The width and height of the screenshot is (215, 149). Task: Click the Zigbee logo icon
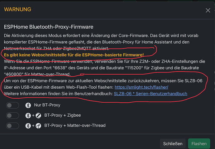click(x=38, y=115)
